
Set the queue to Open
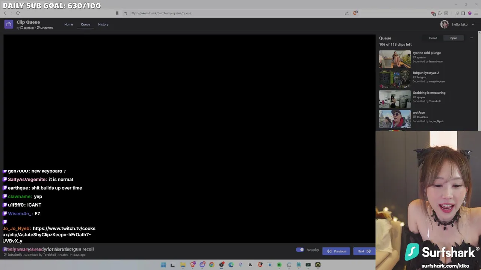[x=454, y=38]
